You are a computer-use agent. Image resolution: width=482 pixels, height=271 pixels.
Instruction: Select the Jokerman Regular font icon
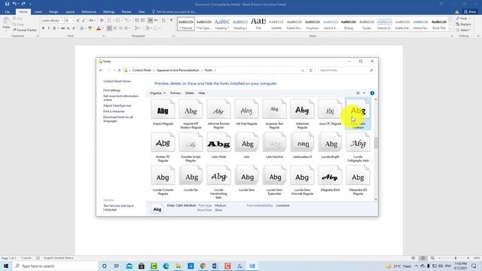[302, 109]
